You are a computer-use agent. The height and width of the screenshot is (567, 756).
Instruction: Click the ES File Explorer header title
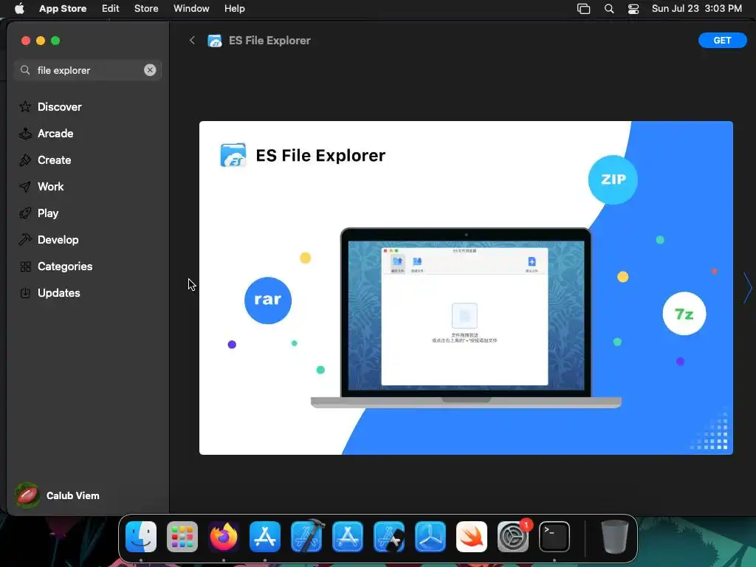(269, 41)
